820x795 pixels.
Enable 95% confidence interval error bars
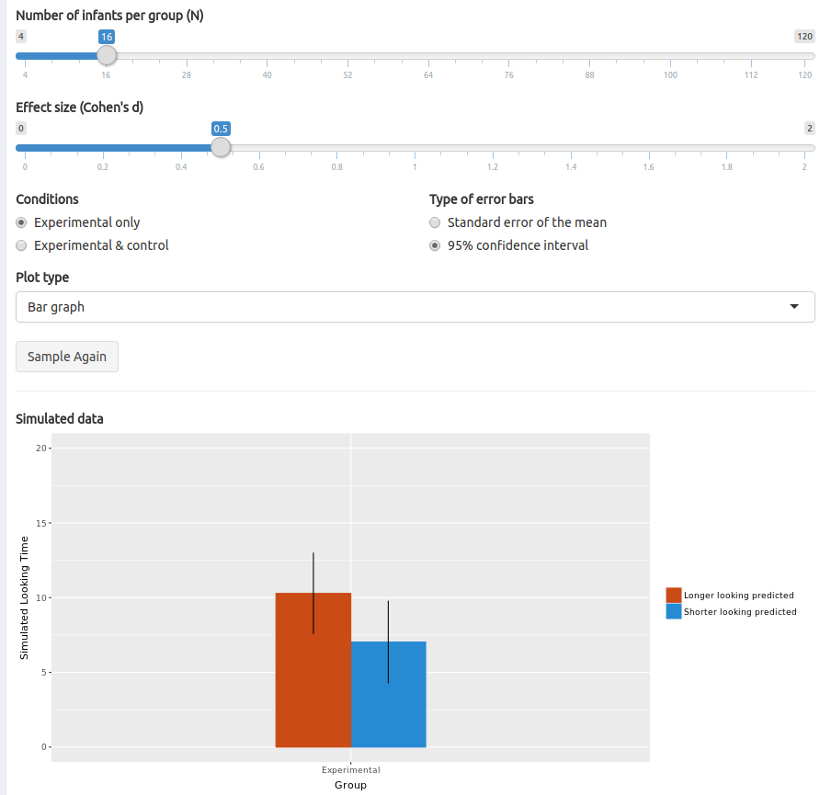click(x=435, y=245)
